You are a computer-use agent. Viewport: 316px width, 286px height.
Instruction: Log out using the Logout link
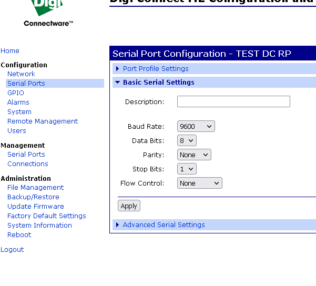click(12, 250)
